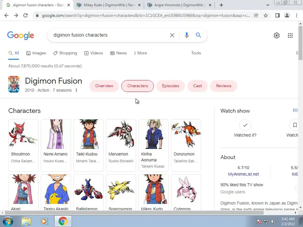This screenshot has width=303, height=227.
Task: Open the Shoutmon character card
Action: tap(23, 145)
